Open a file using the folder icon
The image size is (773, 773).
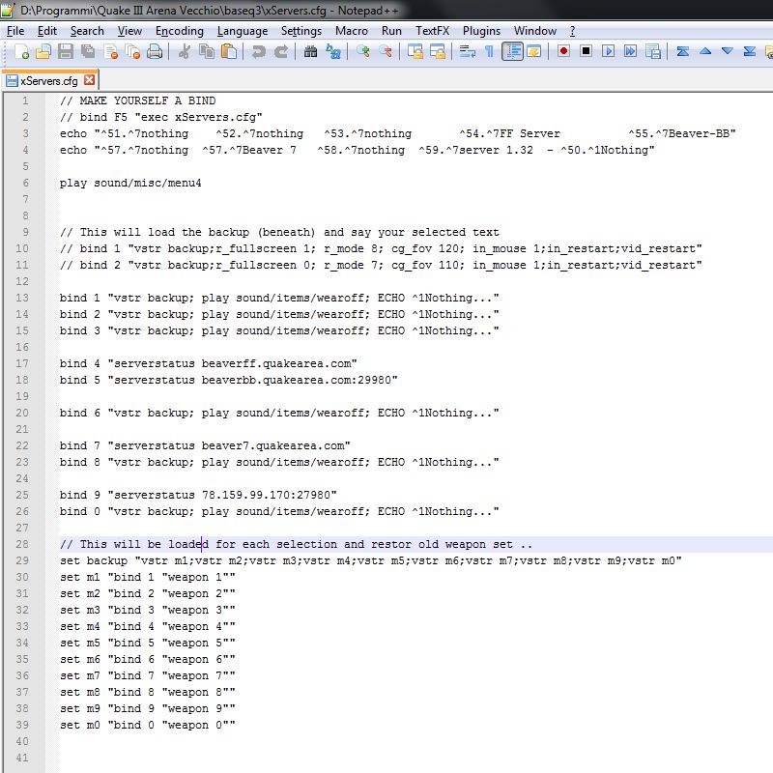point(43,51)
